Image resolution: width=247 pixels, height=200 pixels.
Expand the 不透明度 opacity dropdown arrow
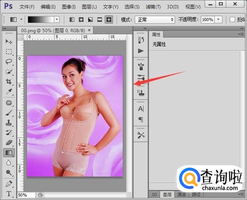[218, 20]
